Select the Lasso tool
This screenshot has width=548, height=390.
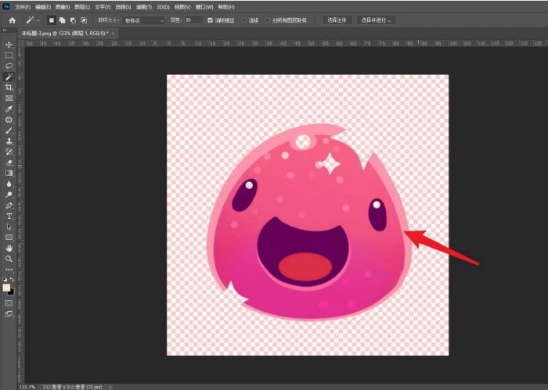[9, 66]
